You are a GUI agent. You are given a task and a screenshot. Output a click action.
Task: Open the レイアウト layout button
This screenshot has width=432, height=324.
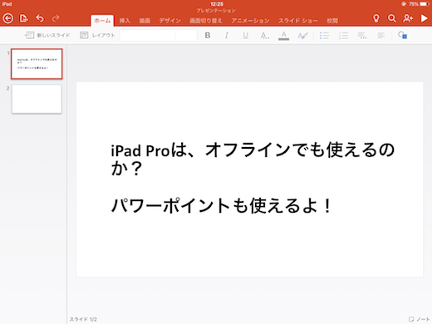(97, 35)
